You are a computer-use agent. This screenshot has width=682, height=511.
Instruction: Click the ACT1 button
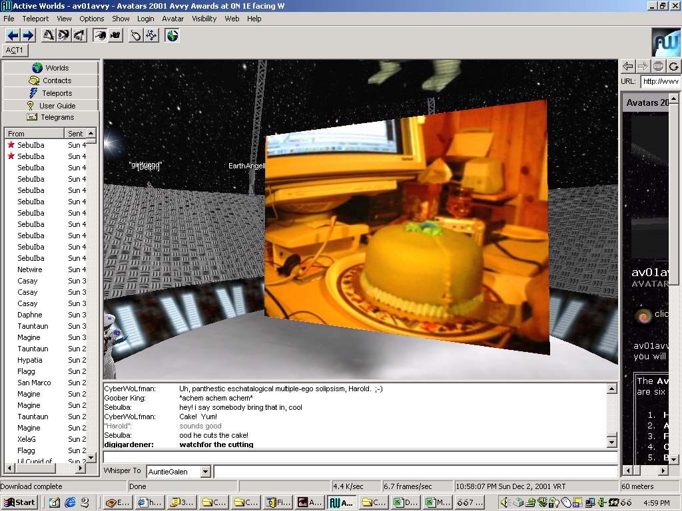(15, 51)
